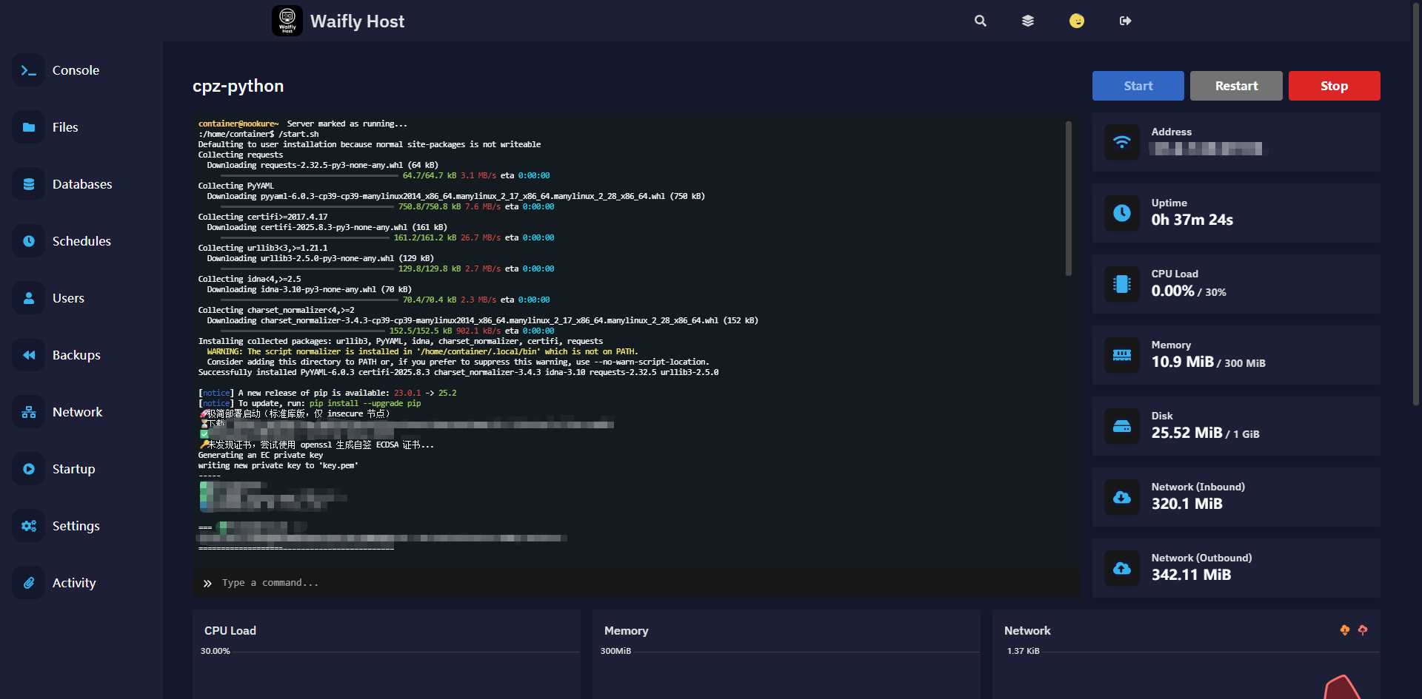
Task: Click the sign out icon
Action: coord(1125,21)
